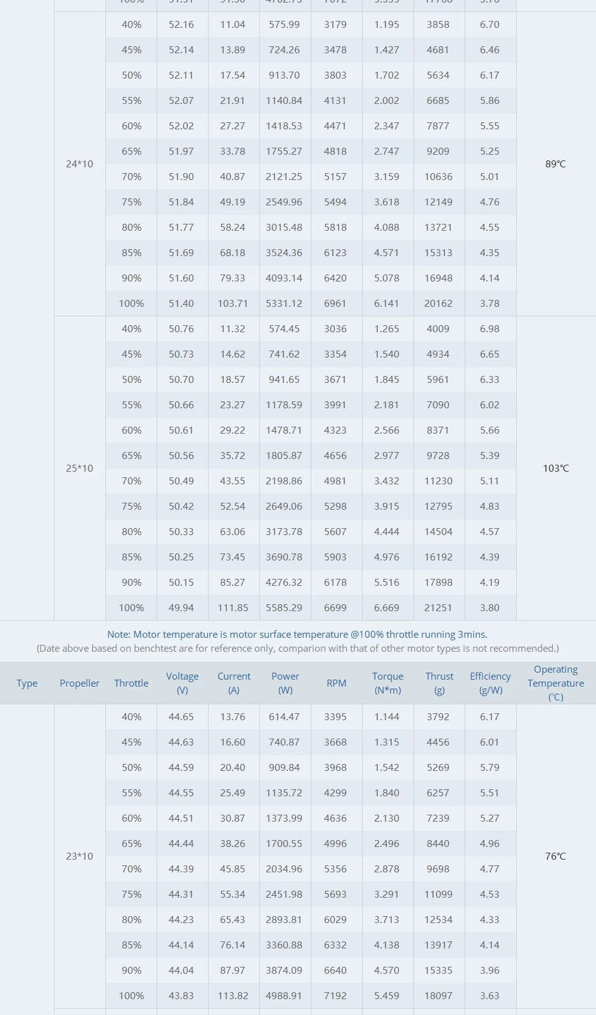596x1015 pixels.
Task: Click the motor temperature note text
Action: click(x=297, y=634)
